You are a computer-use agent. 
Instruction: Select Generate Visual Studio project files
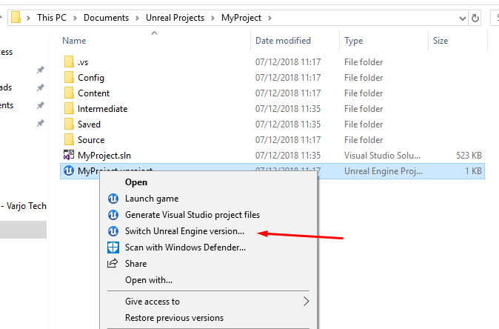point(192,215)
